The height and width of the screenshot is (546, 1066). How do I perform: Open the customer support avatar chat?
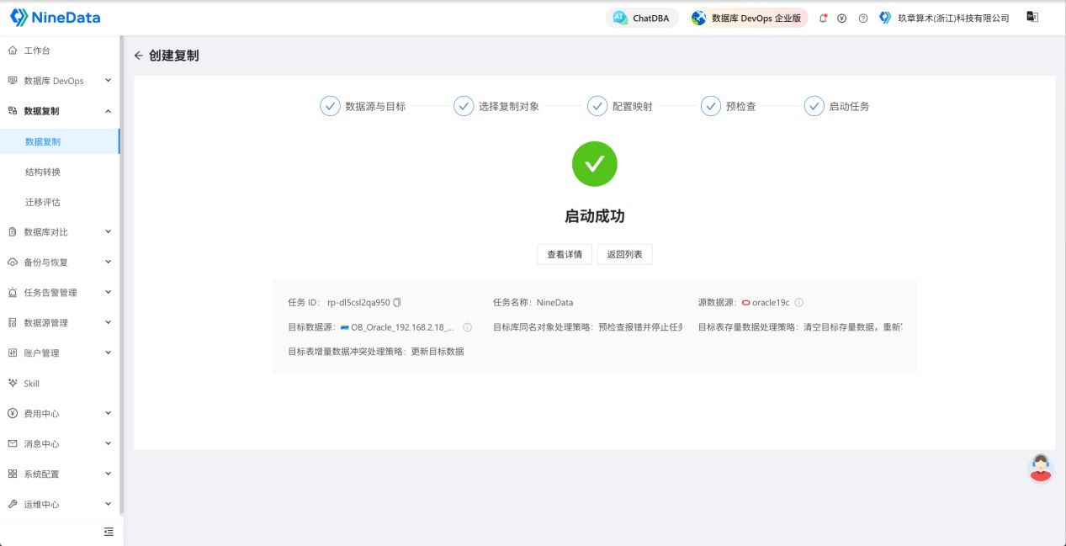(x=1042, y=468)
